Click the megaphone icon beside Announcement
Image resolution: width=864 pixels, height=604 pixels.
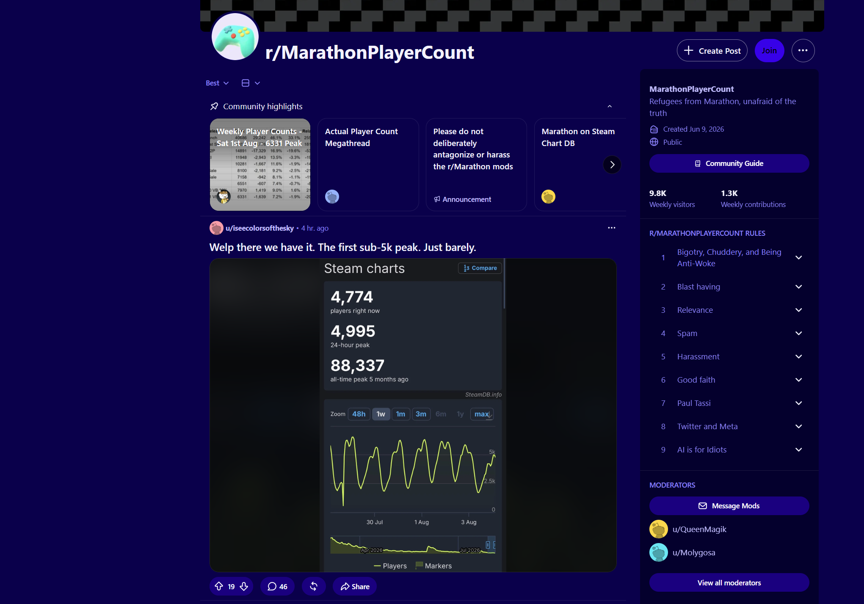(437, 199)
